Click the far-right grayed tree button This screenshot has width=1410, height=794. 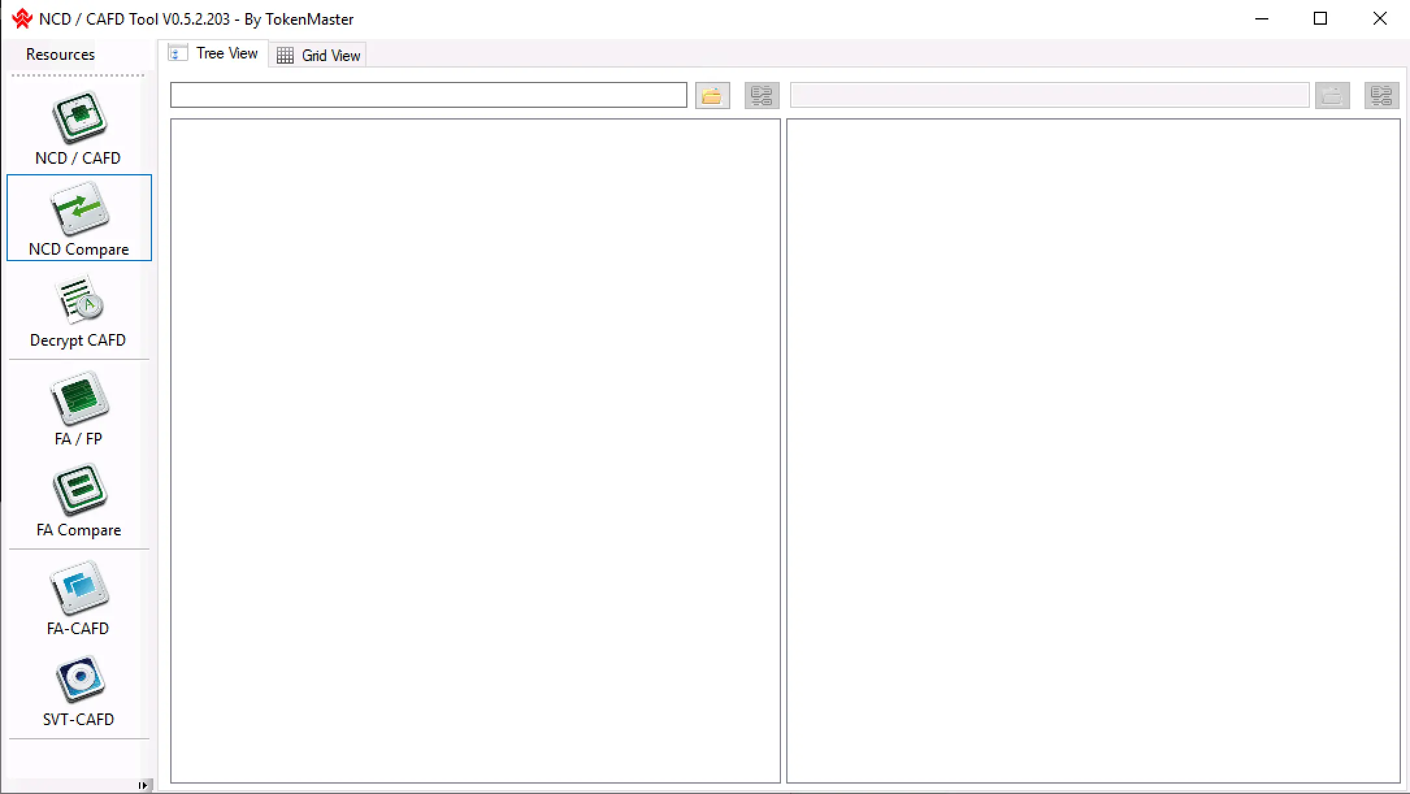click(1381, 96)
